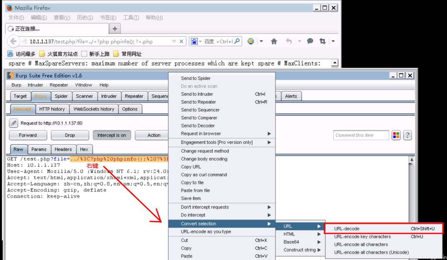
Task: Stop page loading with X icon in address bar
Action: coord(181,42)
